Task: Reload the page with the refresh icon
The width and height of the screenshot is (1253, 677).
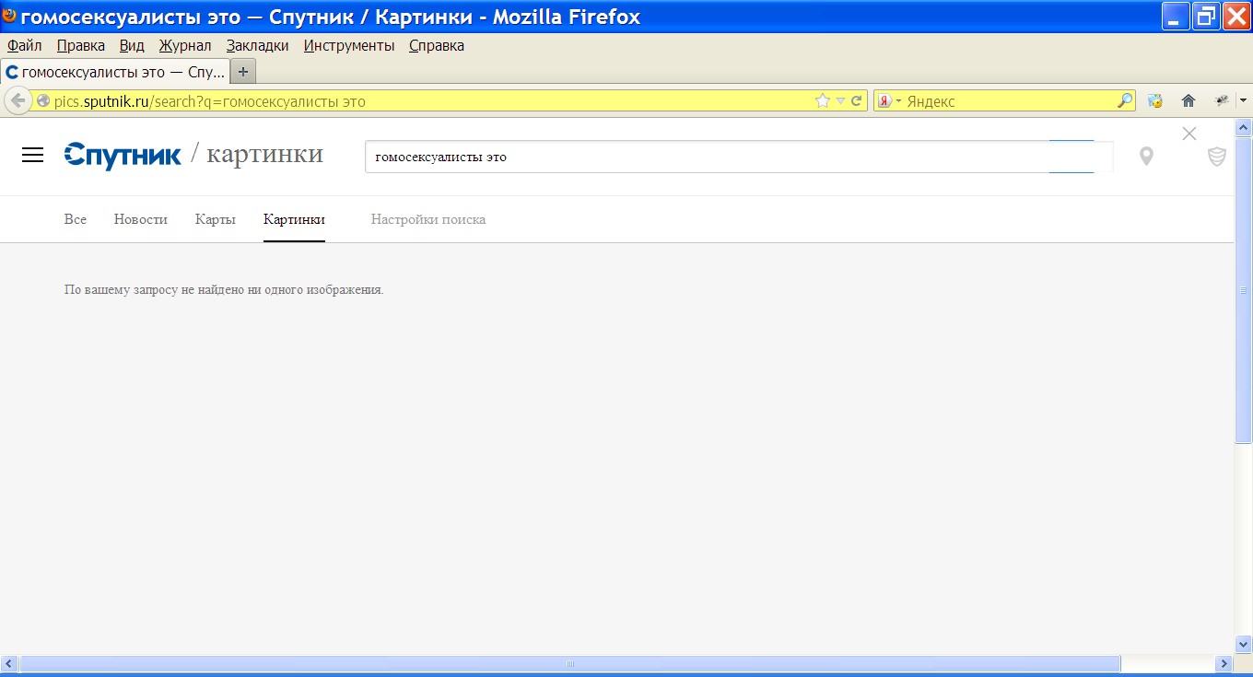Action: tap(856, 101)
